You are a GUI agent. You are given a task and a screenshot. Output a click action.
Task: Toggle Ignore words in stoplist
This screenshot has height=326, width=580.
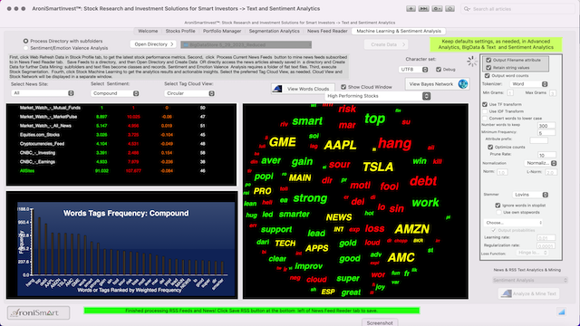[498, 206]
